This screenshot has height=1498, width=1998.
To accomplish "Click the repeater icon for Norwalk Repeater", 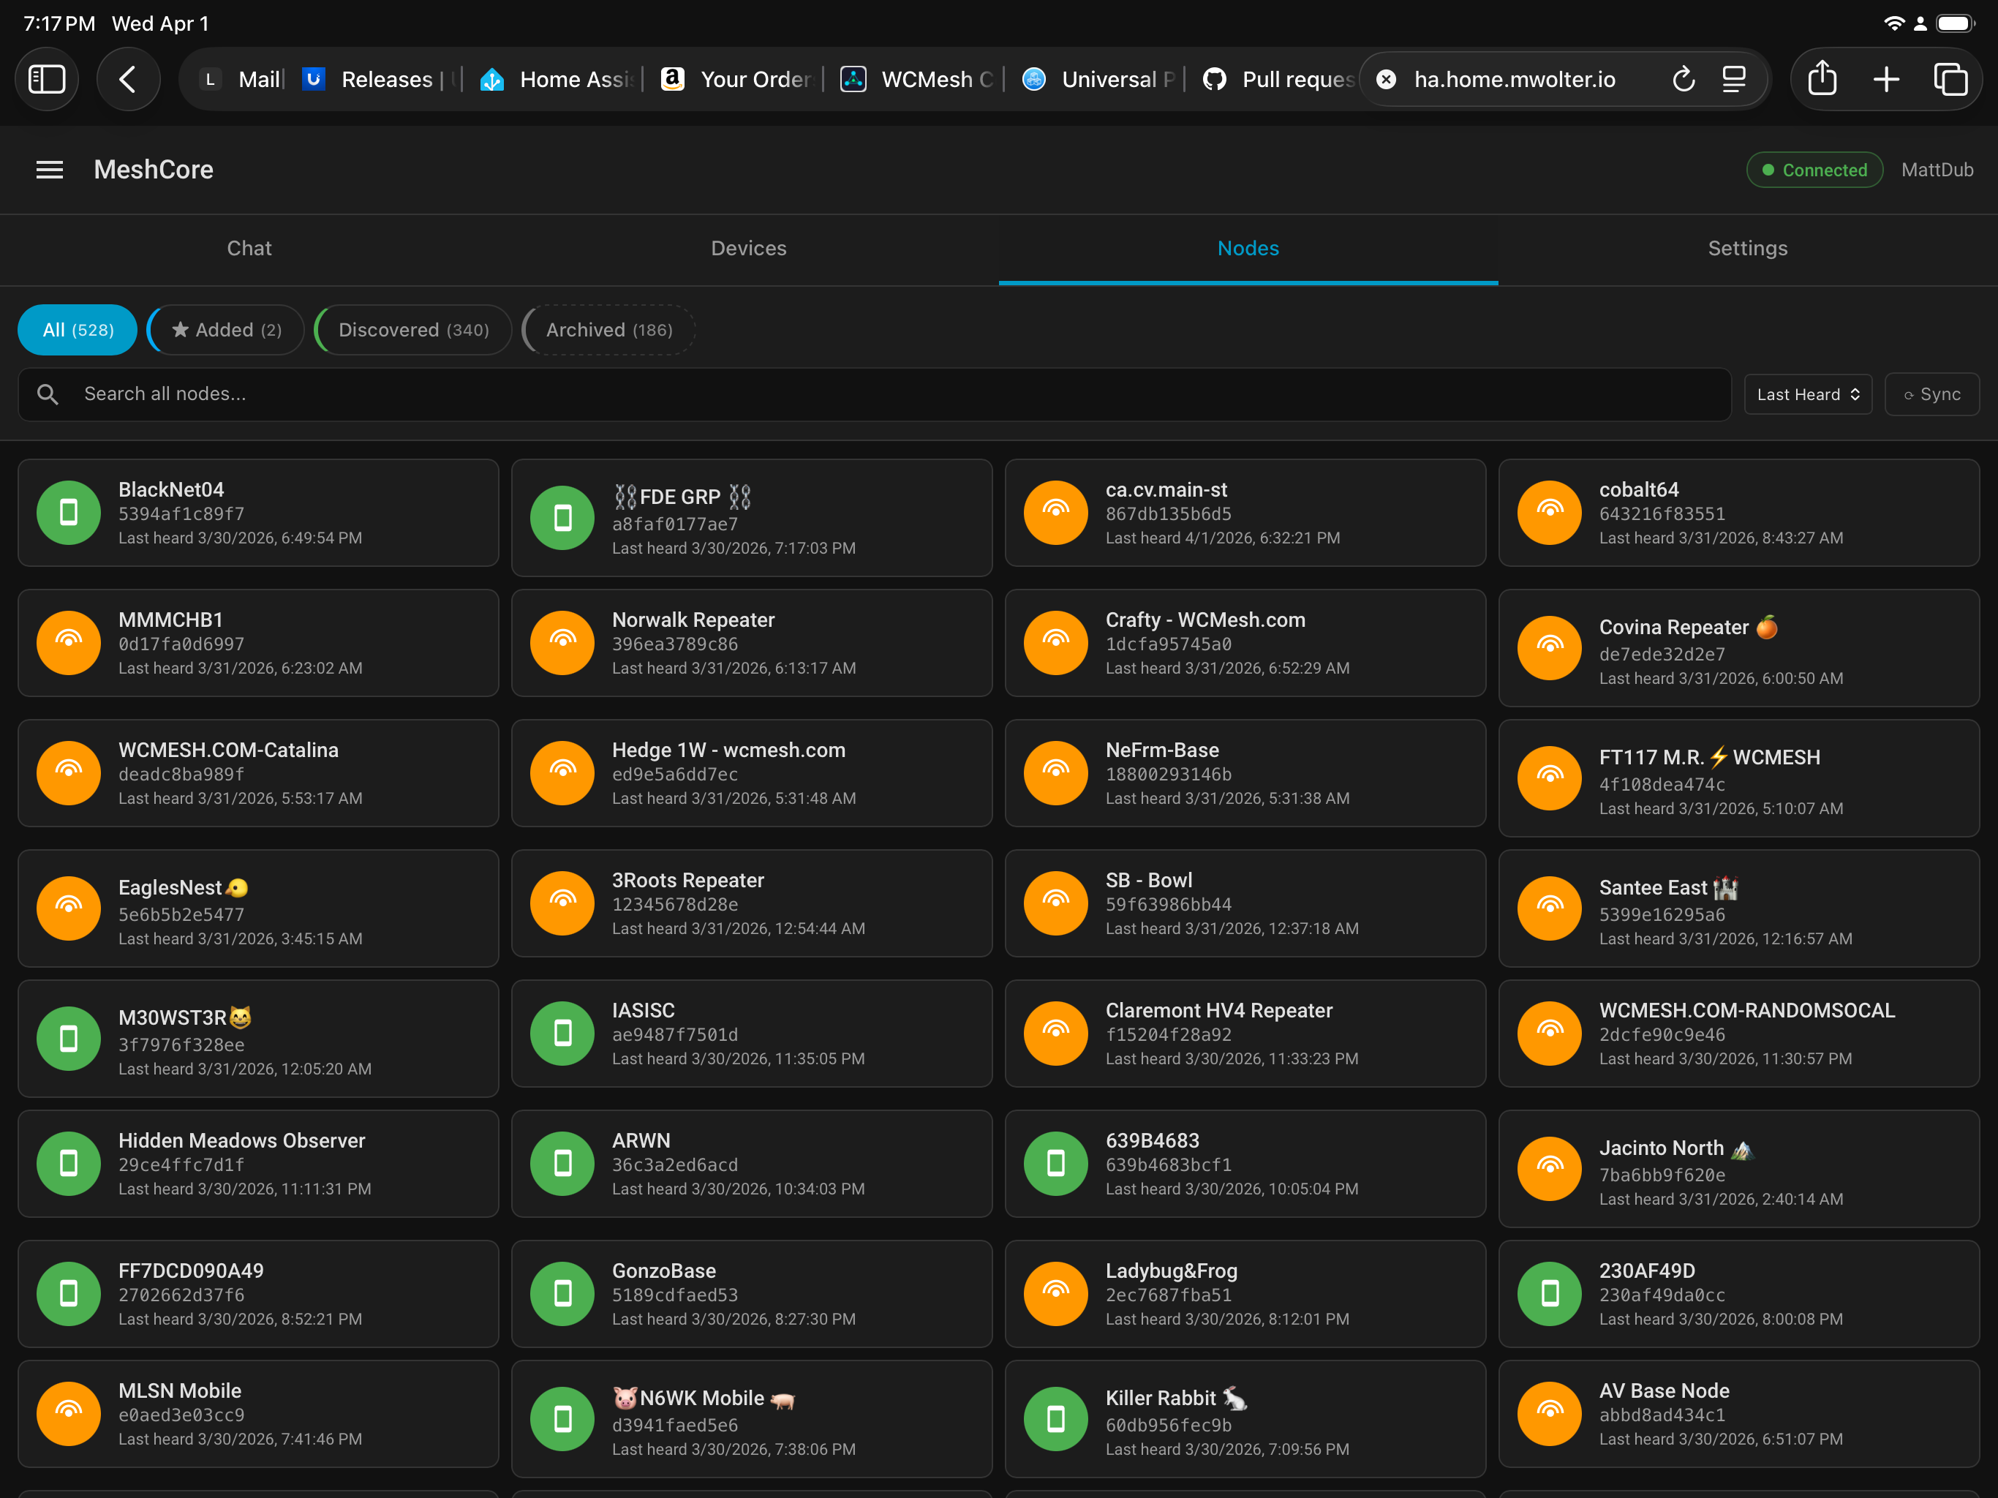I will pos(562,643).
